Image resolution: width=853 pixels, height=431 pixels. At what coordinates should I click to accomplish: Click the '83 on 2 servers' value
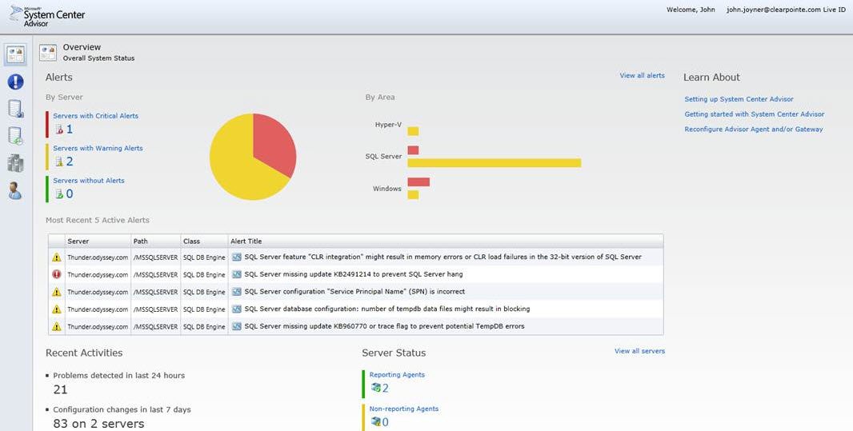coord(98,423)
